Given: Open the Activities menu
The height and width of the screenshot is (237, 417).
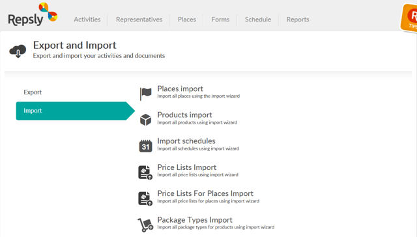Looking at the screenshot, I should 87,20.
